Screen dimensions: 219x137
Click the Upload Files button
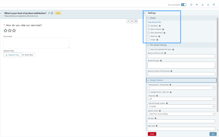click(x=12, y=55)
